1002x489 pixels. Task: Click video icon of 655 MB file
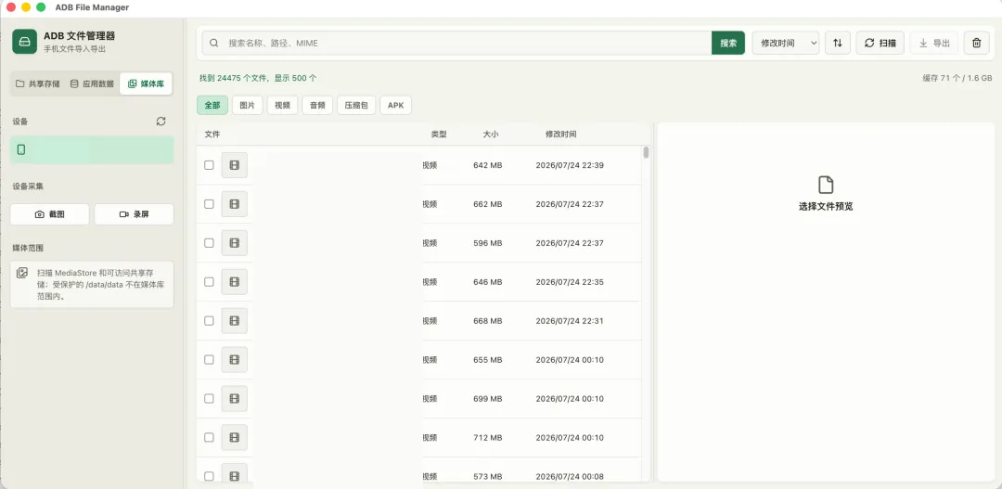click(235, 360)
